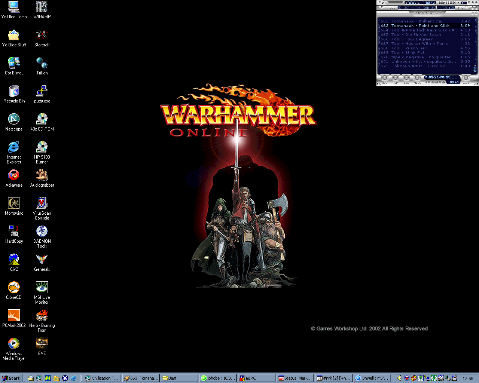The width and height of the screenshot is (479, 383).
Task: Launch the Trillian desktop shortcut
Action: coord(42,66)
